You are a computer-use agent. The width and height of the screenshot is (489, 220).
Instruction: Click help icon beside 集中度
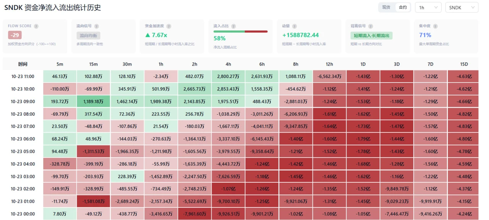(x=435, y=26)
